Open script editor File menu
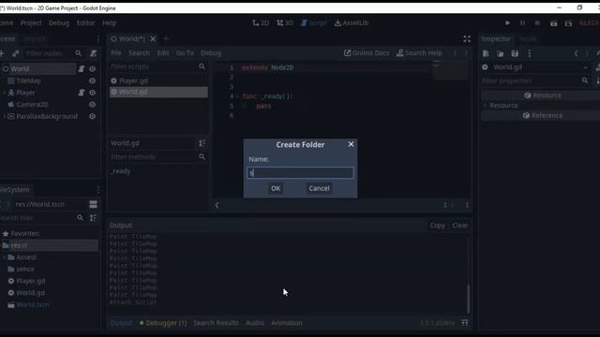Viewport: 600px width, 337px height. click(x=116, y=53)
